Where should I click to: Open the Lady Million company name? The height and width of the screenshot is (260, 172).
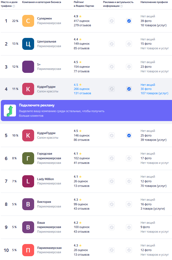point(46,179)
